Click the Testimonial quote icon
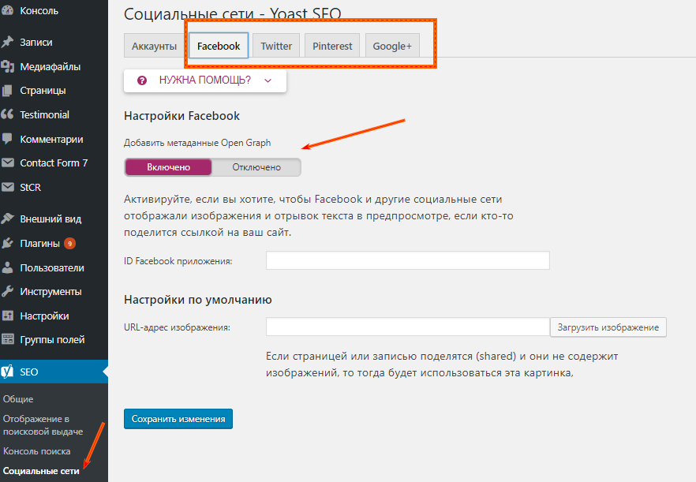This screenshot has width=696, height=482. click(7, 114)
